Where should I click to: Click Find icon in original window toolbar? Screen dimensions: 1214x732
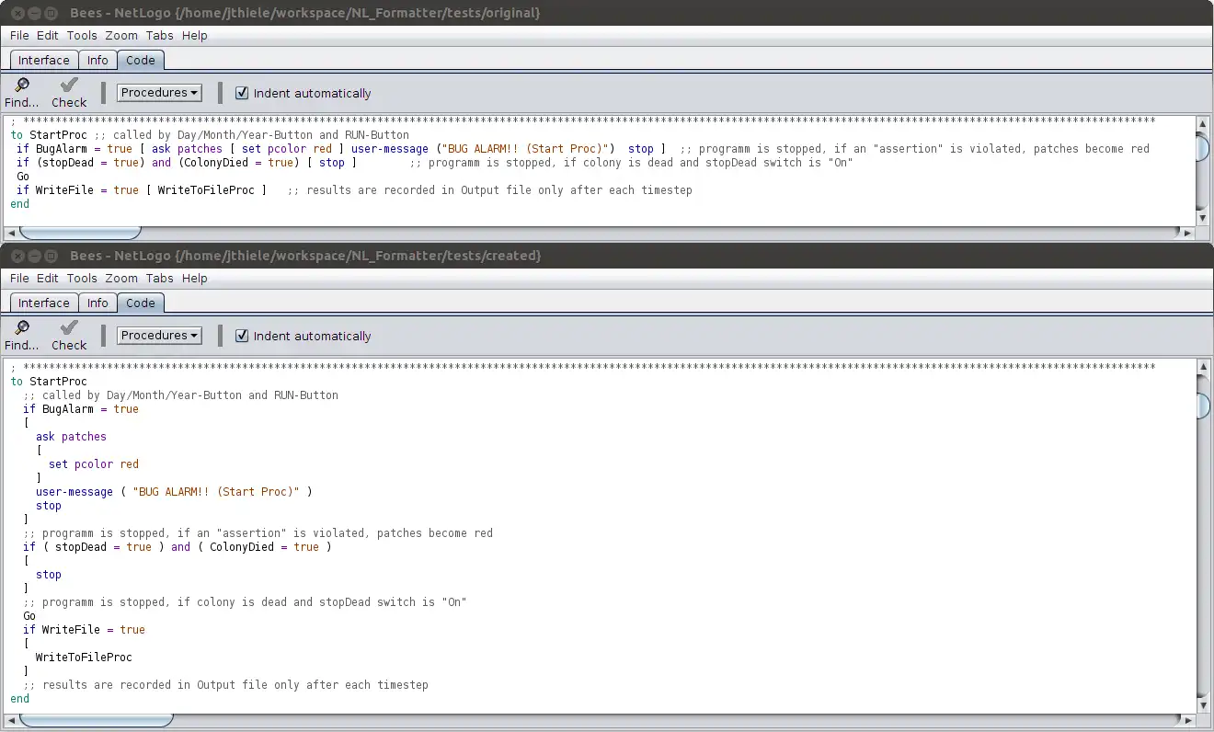pos(22,92)
